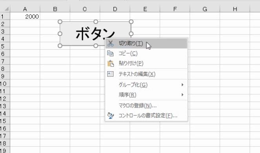Click the top-left resize handle of ボタン
Image resolution: width=260 pixels, height=153 pixels.
[x=60, y=22]
